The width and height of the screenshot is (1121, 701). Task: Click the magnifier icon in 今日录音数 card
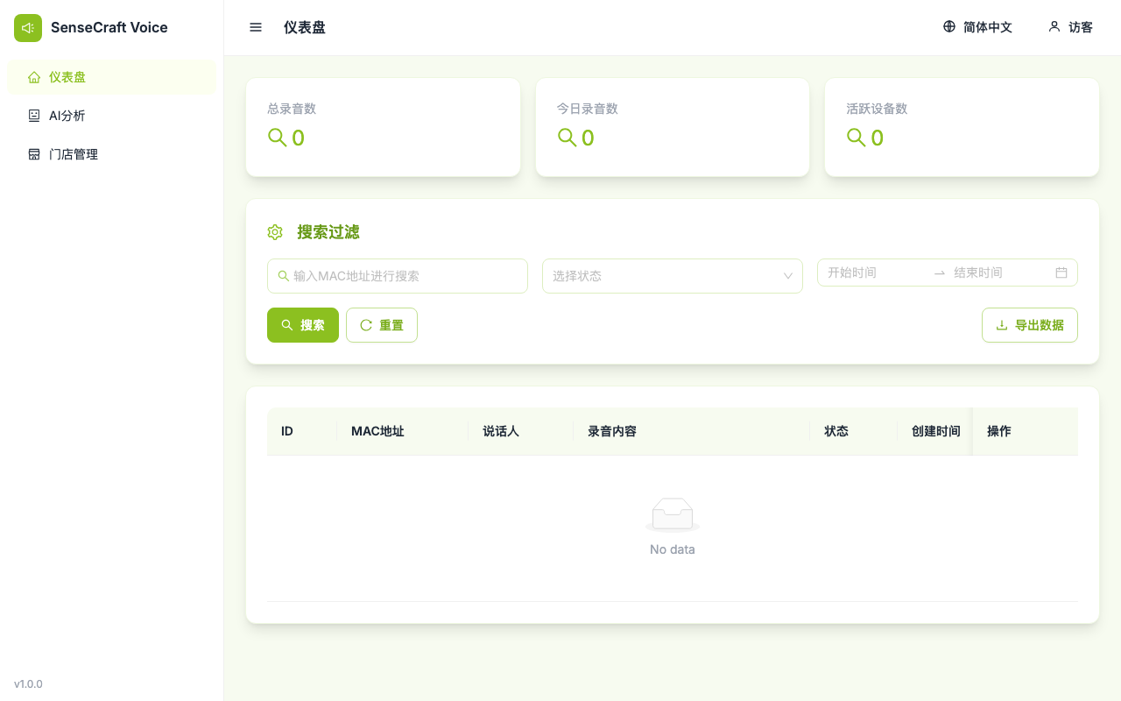click(x=567, y=138)
